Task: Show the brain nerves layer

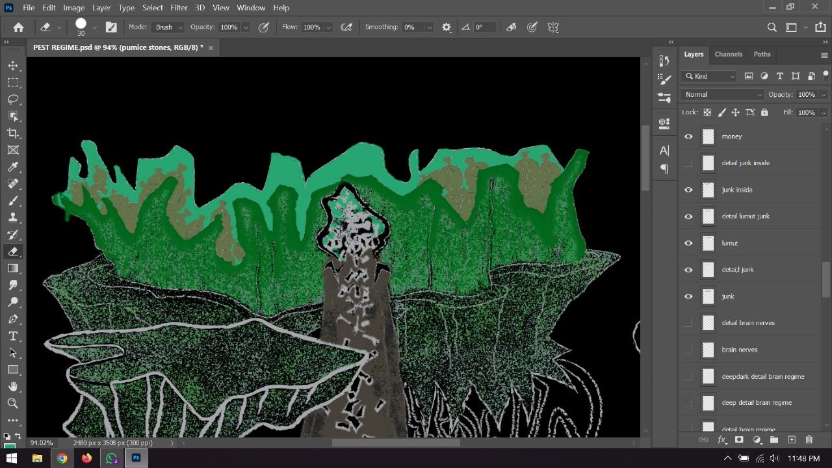Action: click(688, 350)
